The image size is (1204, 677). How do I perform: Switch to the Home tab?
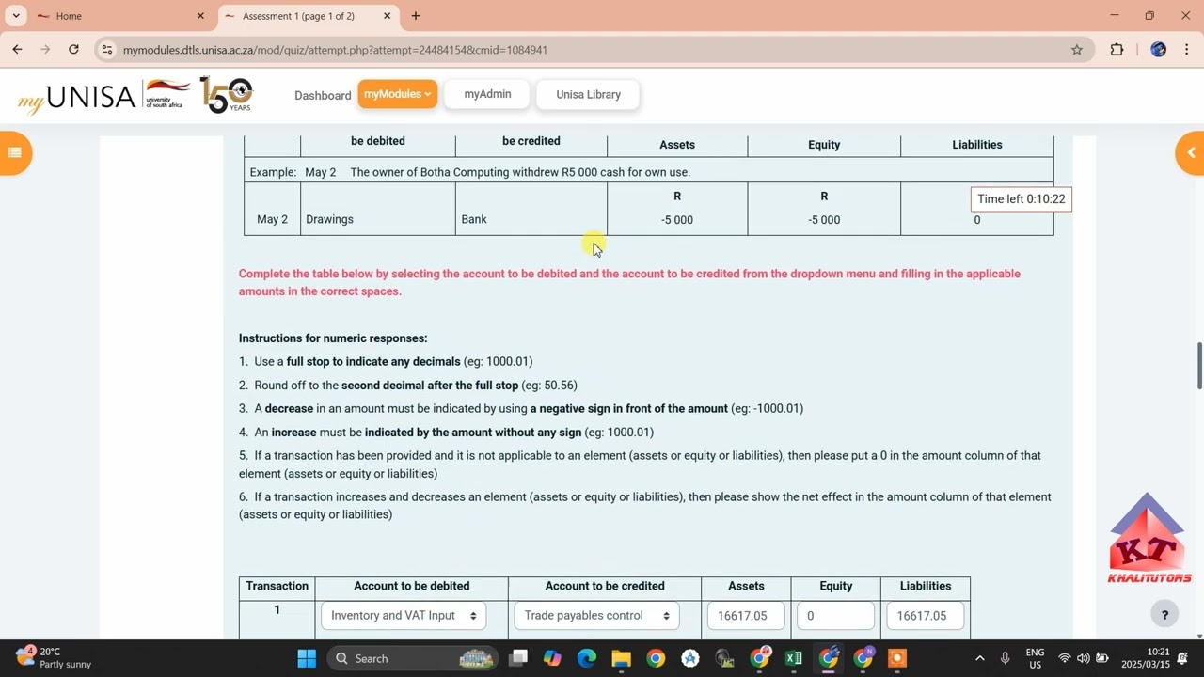pos(119,16)
